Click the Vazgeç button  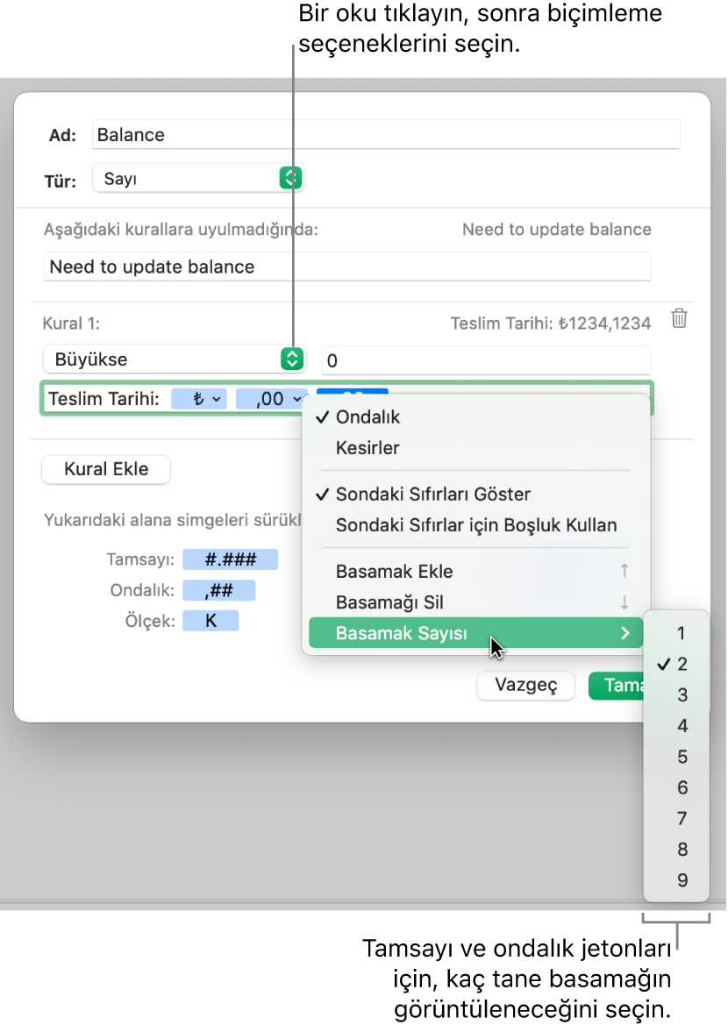pos(526,685)
